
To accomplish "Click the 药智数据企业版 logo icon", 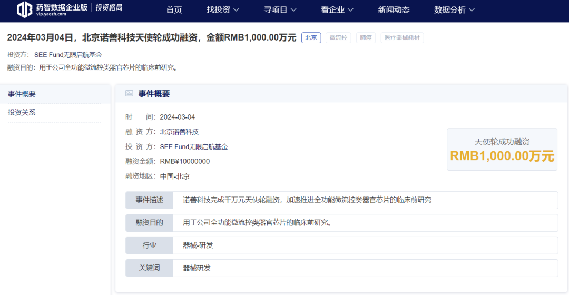I will 24,9.
